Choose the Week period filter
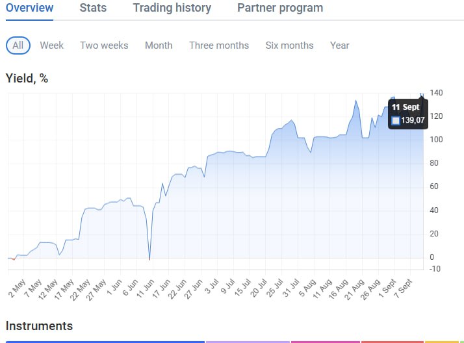 click(x=52, y=45)
